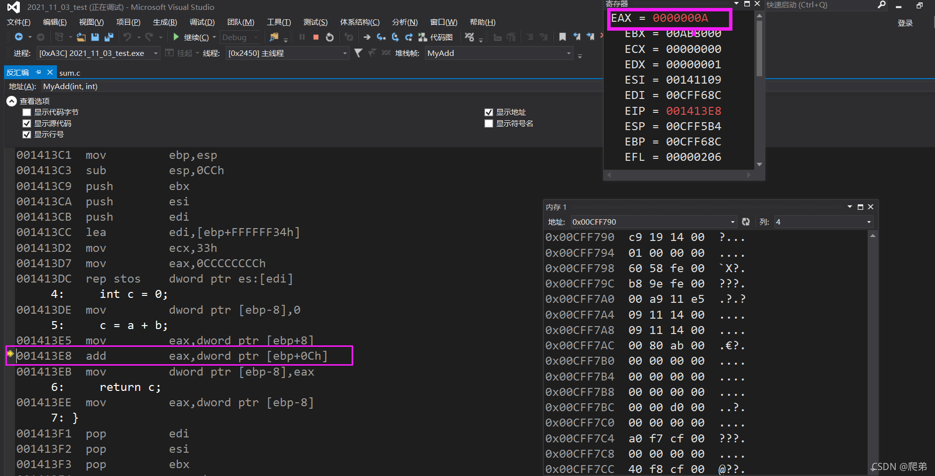Collapse the viewing options (查看选项) section
The image size is (935, 476).
coord(11,101)
